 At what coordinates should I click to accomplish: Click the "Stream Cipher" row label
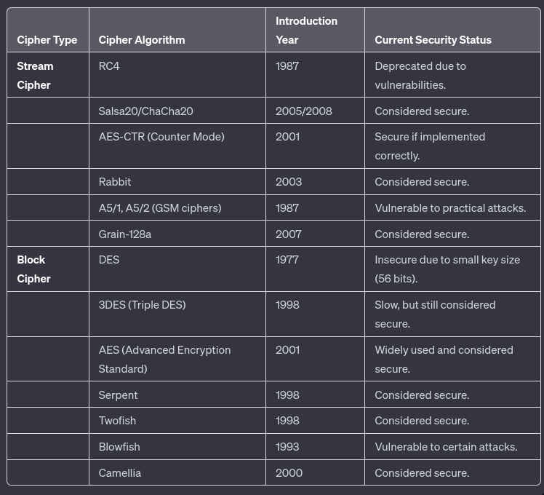[x=35, y=75]
